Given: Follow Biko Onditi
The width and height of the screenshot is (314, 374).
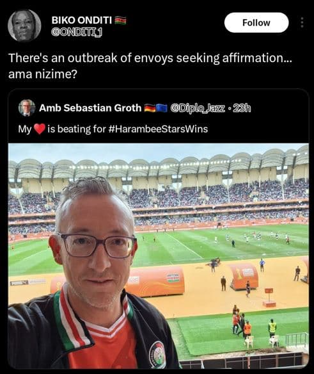Looking at the screenshot, I should tap(256, 22).
